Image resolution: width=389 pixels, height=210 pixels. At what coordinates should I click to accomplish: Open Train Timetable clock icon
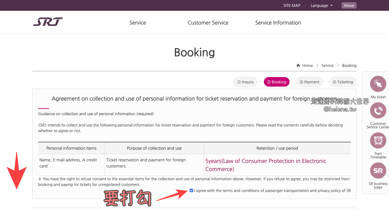coord(378,141)
